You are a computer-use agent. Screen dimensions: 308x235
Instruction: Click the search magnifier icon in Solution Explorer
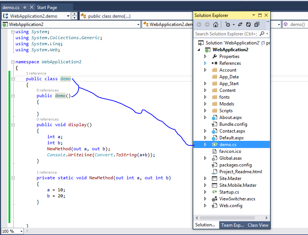tap(262, 34)
